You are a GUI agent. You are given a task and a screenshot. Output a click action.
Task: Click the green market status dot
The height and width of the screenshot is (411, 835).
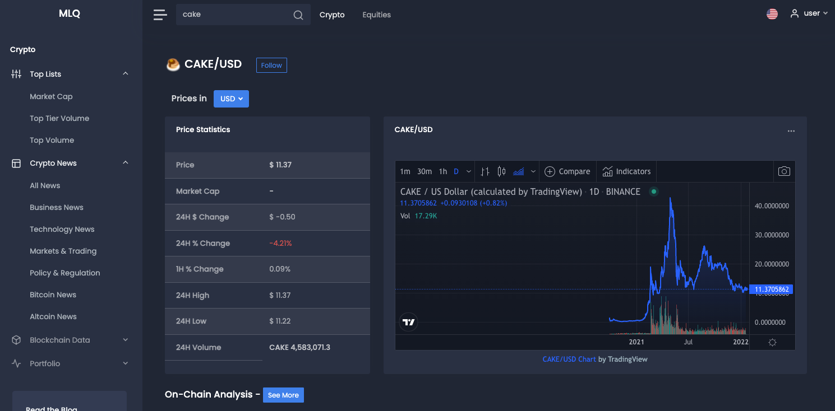point(653,192)
